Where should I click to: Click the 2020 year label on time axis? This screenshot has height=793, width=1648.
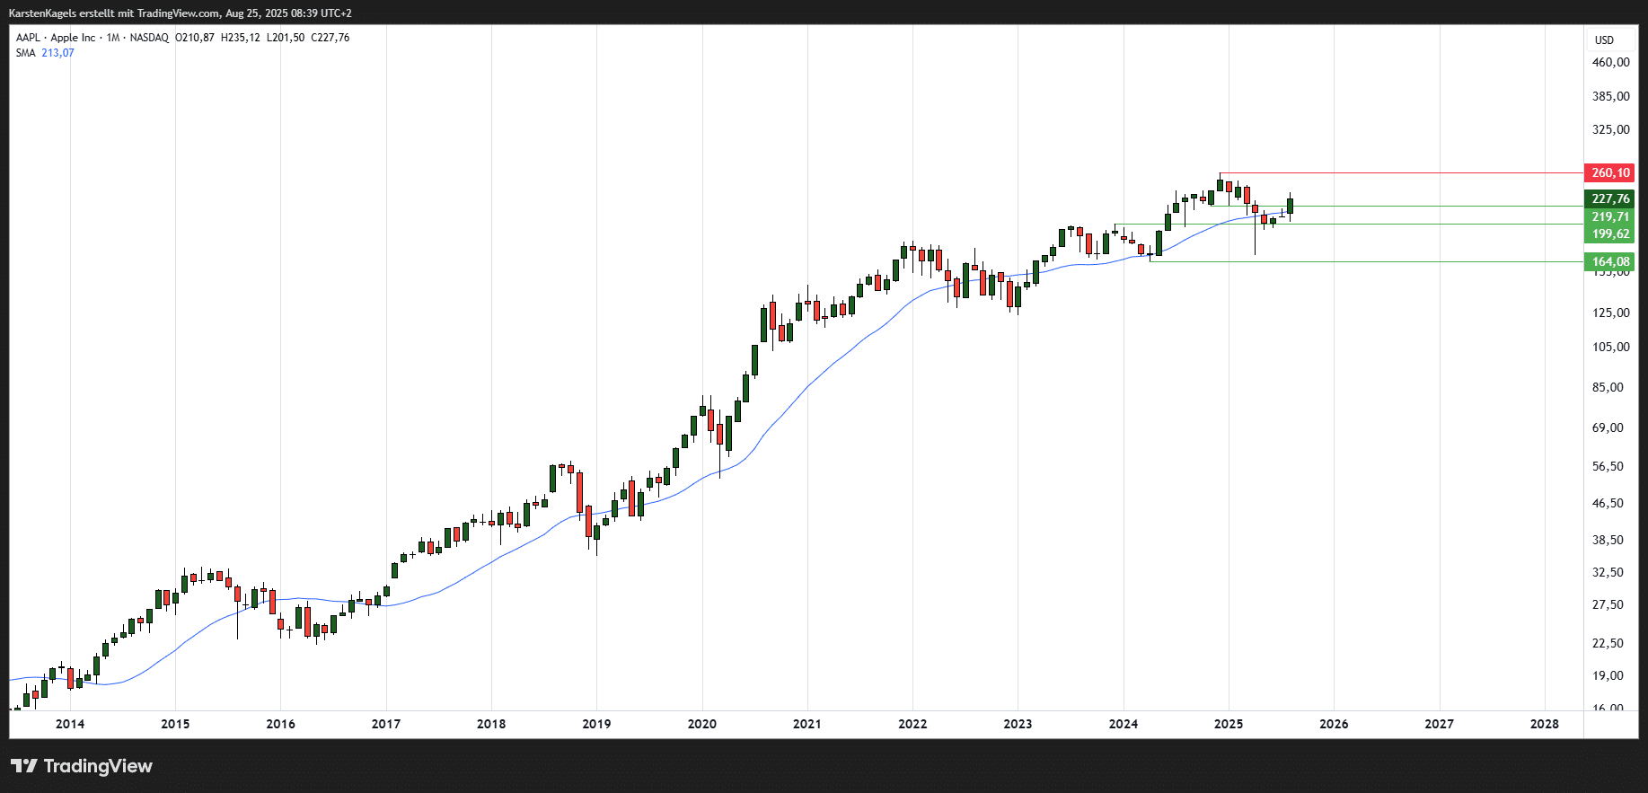pyautogui.click(x=701, y=724)
